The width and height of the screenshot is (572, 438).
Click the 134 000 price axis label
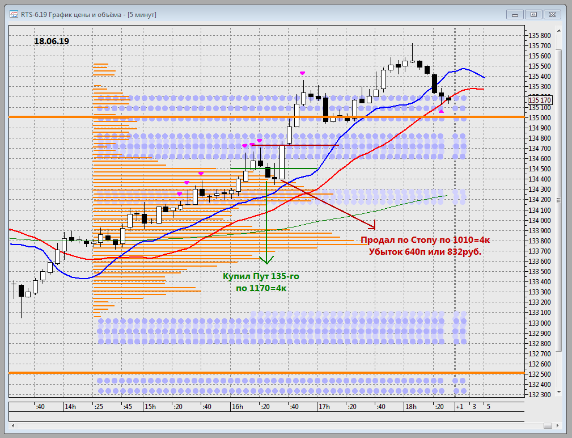(540, 221)
